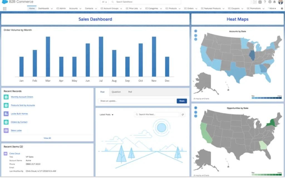Click the Locke Built Homes account icon

click(6, 114)
